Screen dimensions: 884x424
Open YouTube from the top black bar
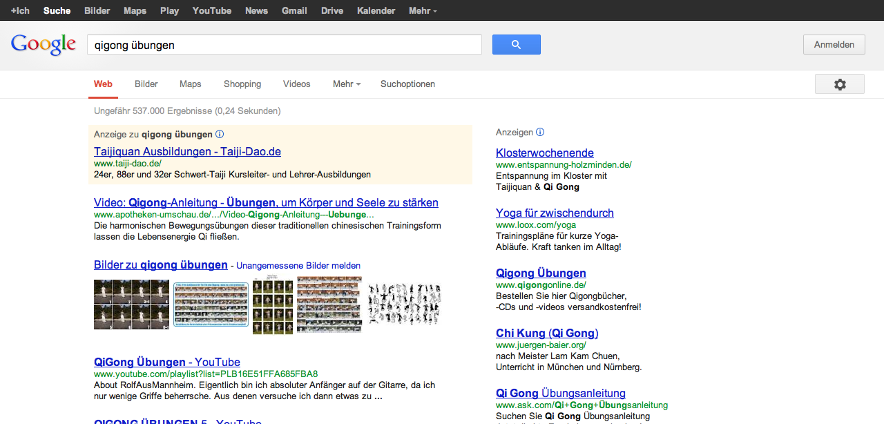point(211,11)
